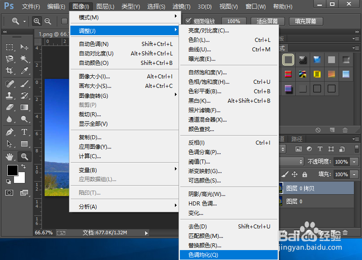The image size is (362, 260).
Task: Enable the 细微缩放 checkbox in the options bar
Action: tap(189, 20)
